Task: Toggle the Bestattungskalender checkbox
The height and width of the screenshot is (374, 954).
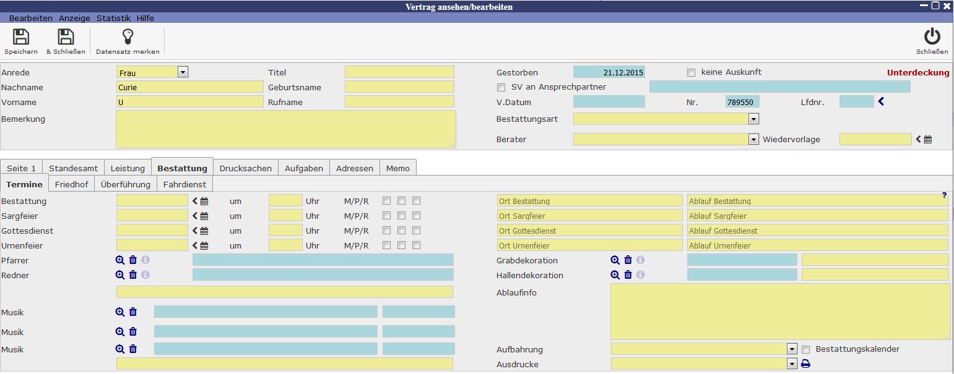Action: [806, 349]
